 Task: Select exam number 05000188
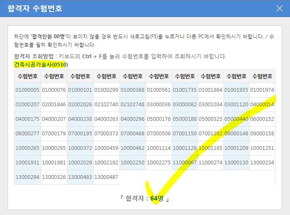click(x=185, y=119)
